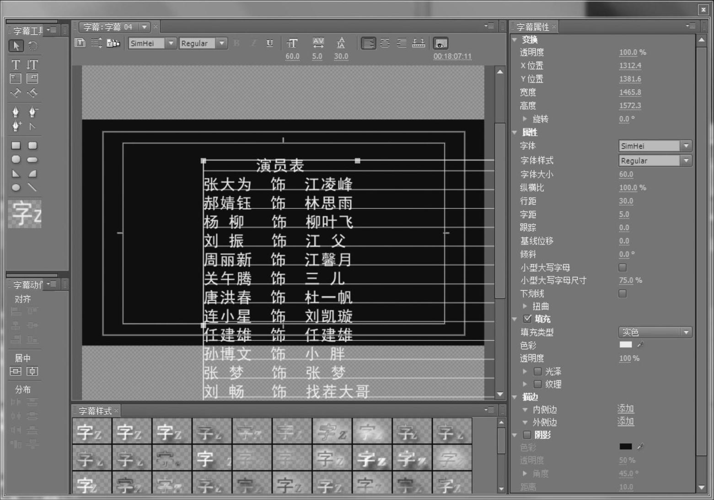Select the horizontal Type tool
This screenshot has width=714, height=500.
(16, 64)
